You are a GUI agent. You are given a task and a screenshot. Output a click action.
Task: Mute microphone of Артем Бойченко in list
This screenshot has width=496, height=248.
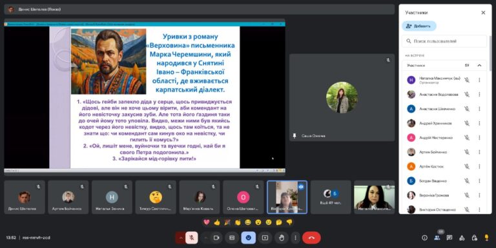coord(467,152)
